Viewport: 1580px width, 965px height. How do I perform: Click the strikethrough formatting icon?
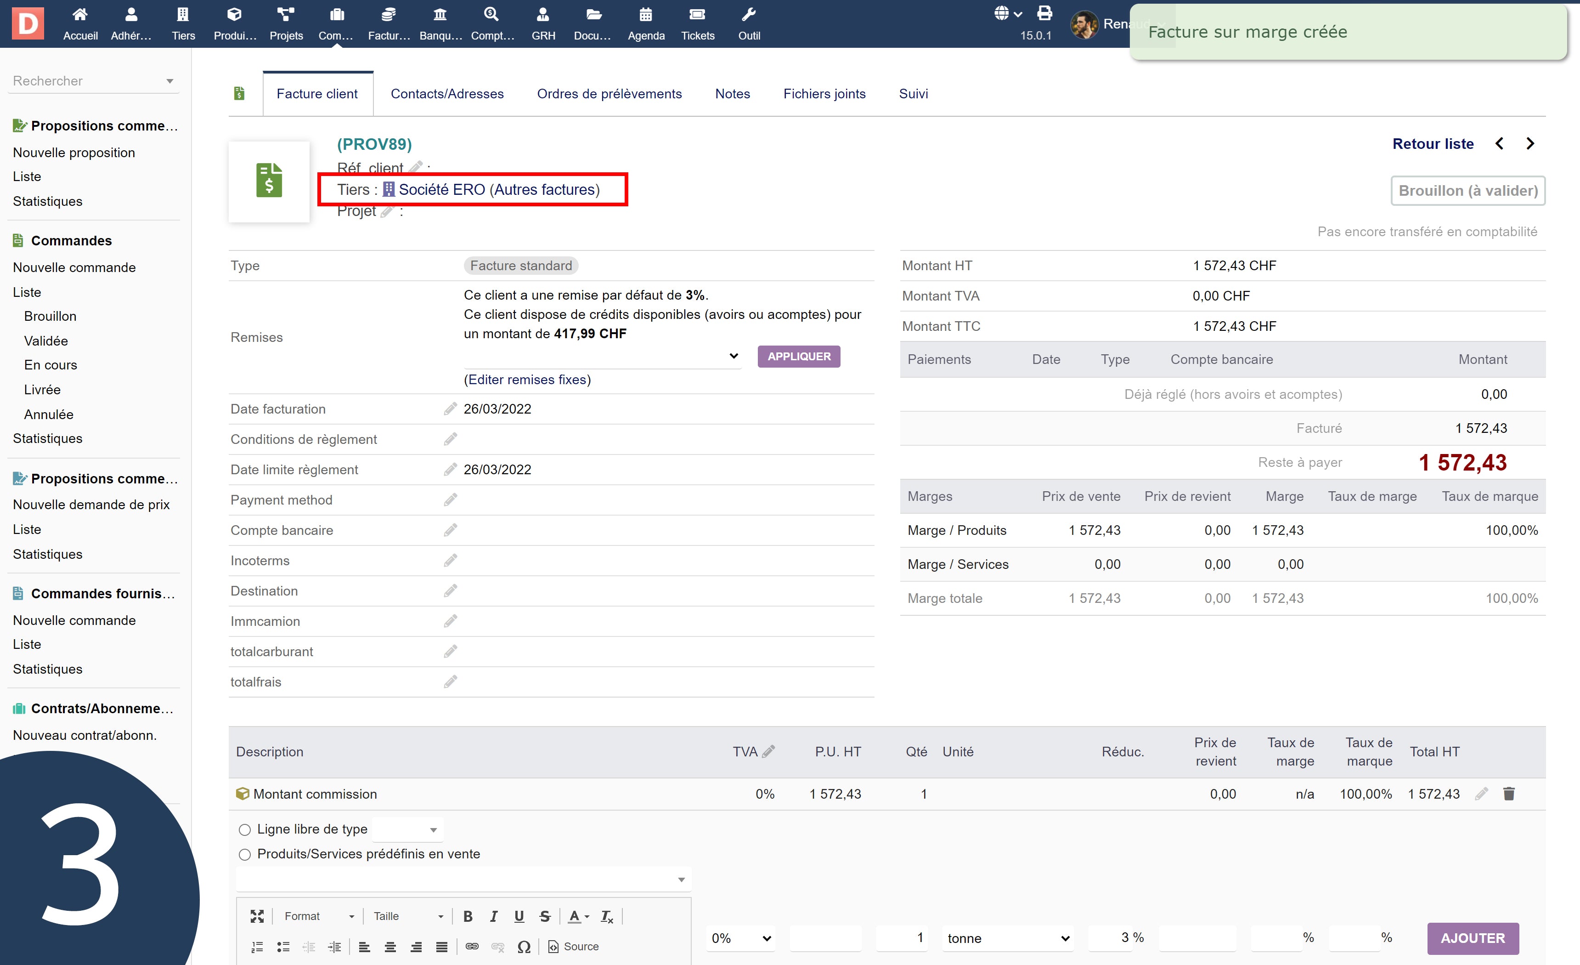point(544,916)
